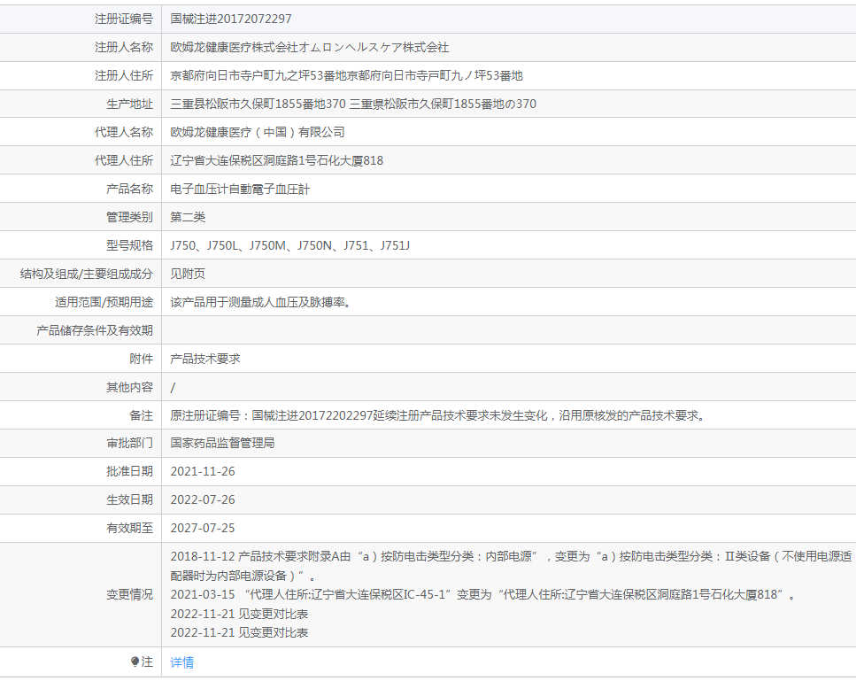Select the 第二类 management category value
This screenshot has height=681, width=856.
point(188,217)
